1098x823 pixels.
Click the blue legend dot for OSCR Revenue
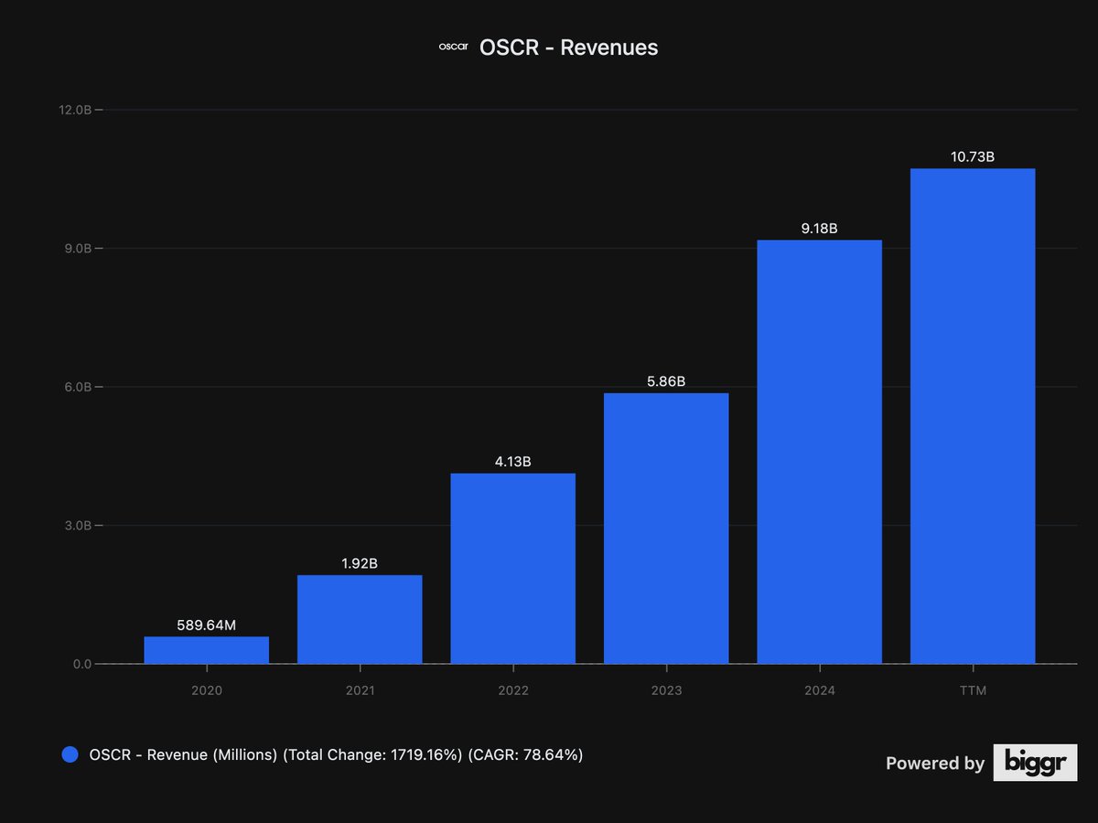(x=70, y=755)
